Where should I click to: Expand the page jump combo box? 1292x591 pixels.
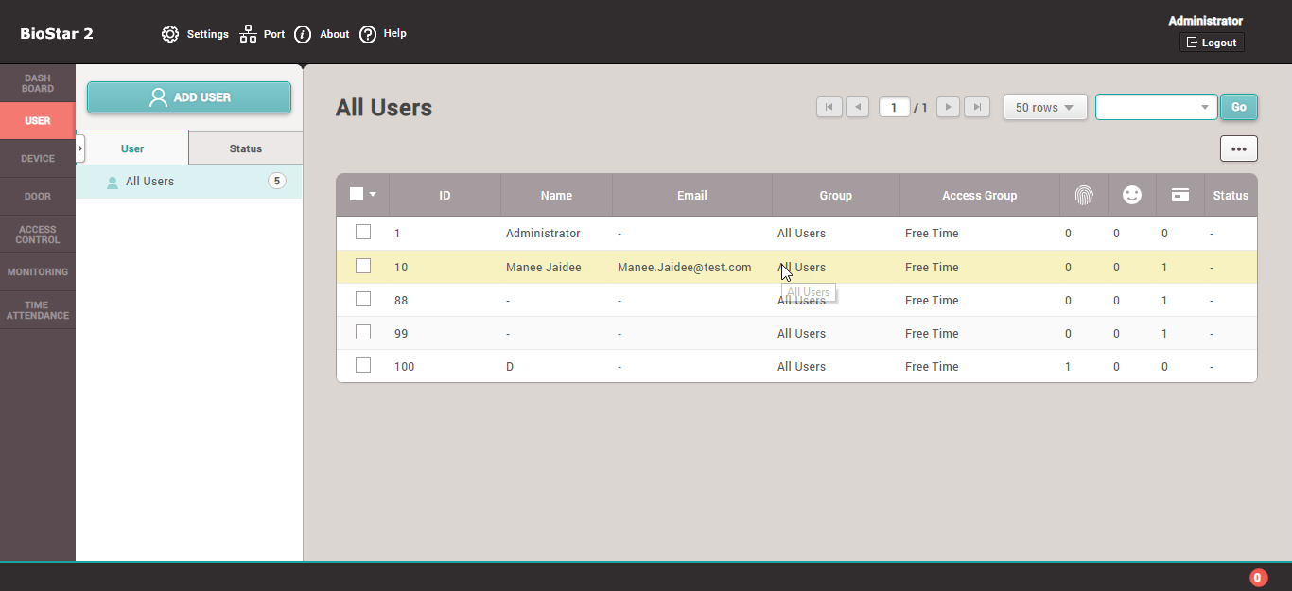[1205, 108]
